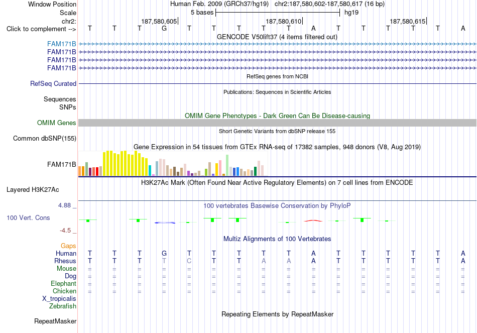Click 'Publications: Sequences in Scientific Articles' title
The height and width of the screenshot is (333, 477).
277,92
